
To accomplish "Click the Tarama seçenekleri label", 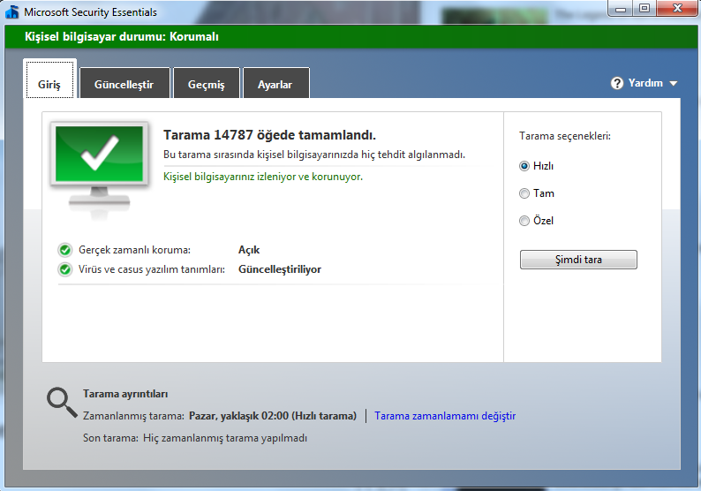I will 565,136.
